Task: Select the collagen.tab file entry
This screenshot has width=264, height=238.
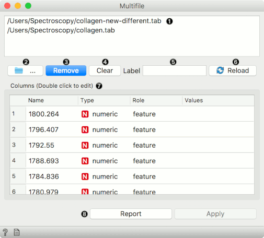Action: click(x=61, y=30)
